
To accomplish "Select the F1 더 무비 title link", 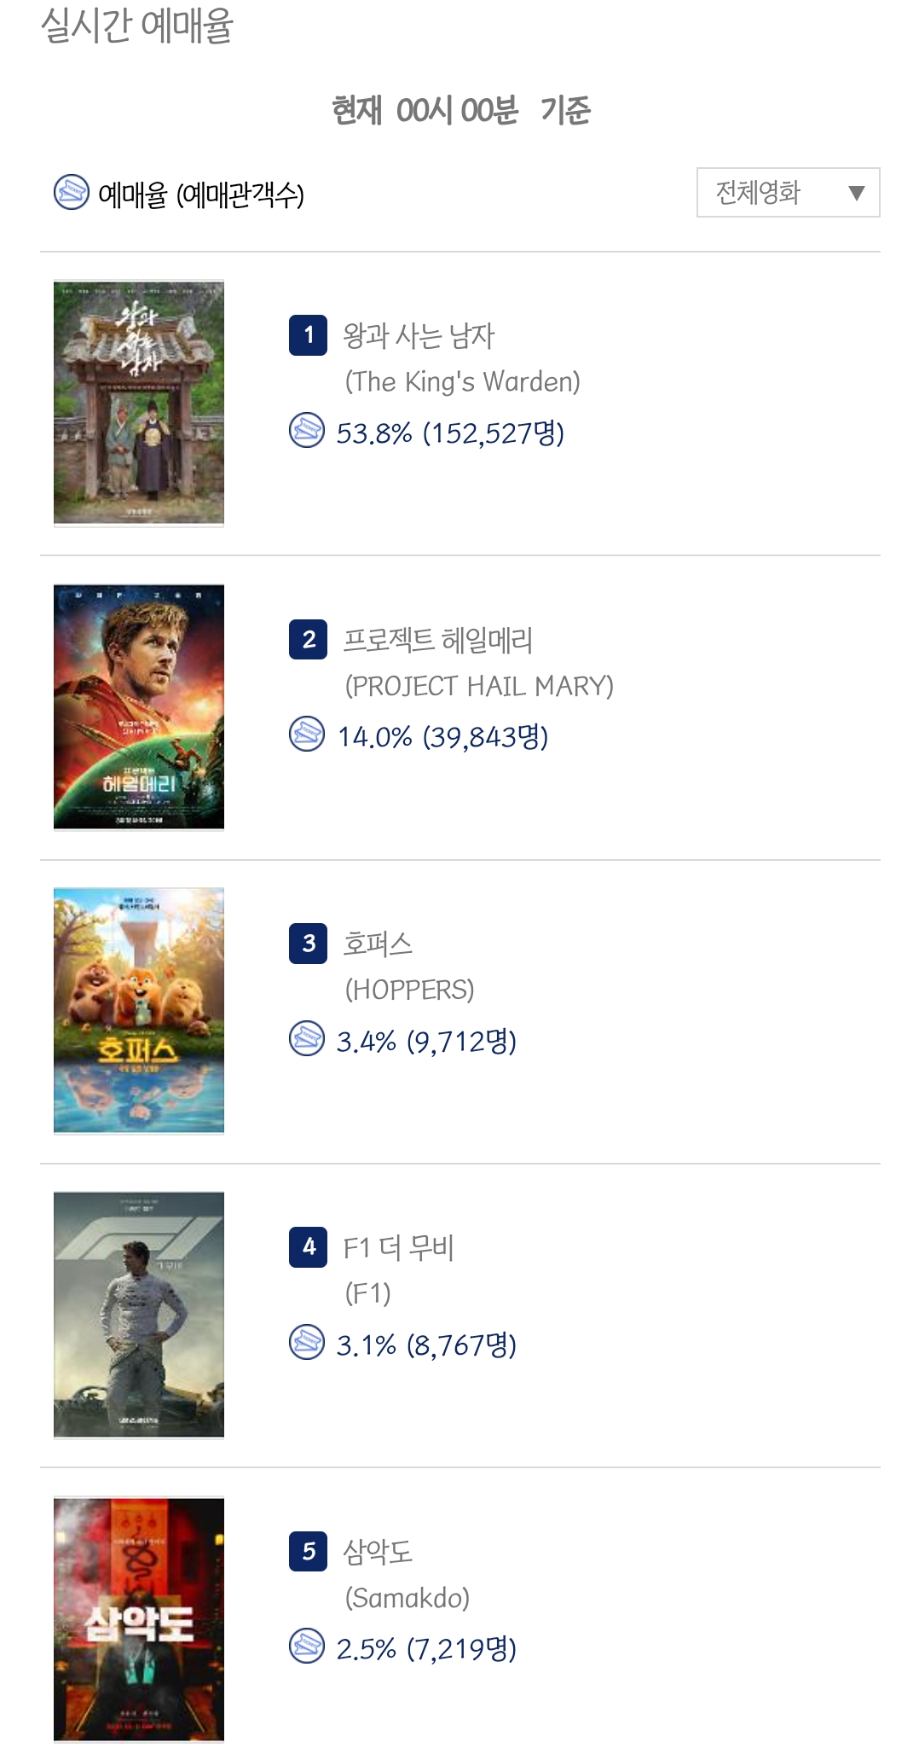I will [x=398, y=1248].
